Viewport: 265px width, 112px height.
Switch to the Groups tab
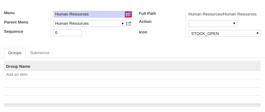coord(15,53)
